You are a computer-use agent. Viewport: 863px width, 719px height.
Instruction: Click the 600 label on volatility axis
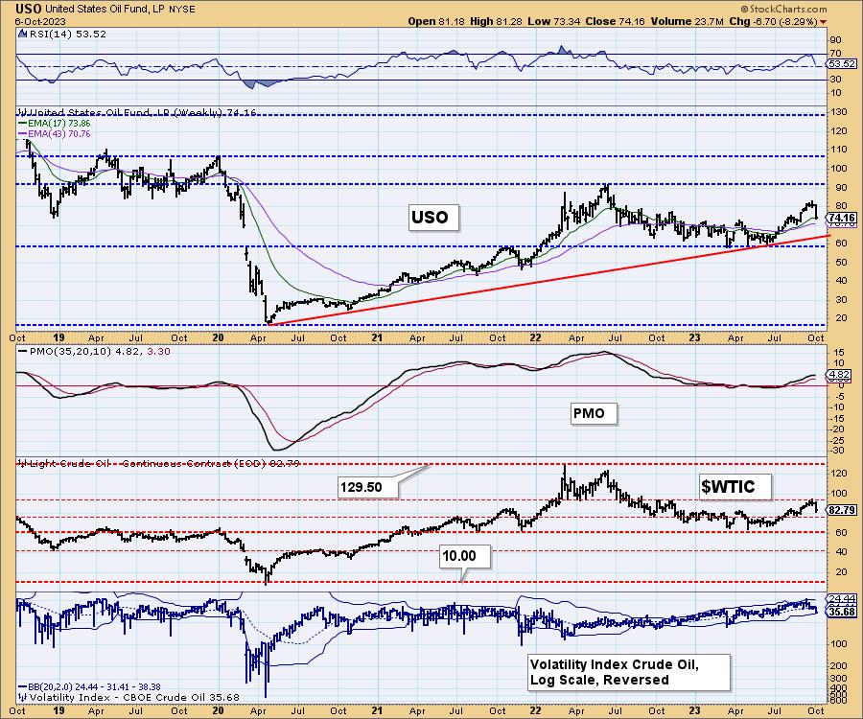tap(839, 700)
